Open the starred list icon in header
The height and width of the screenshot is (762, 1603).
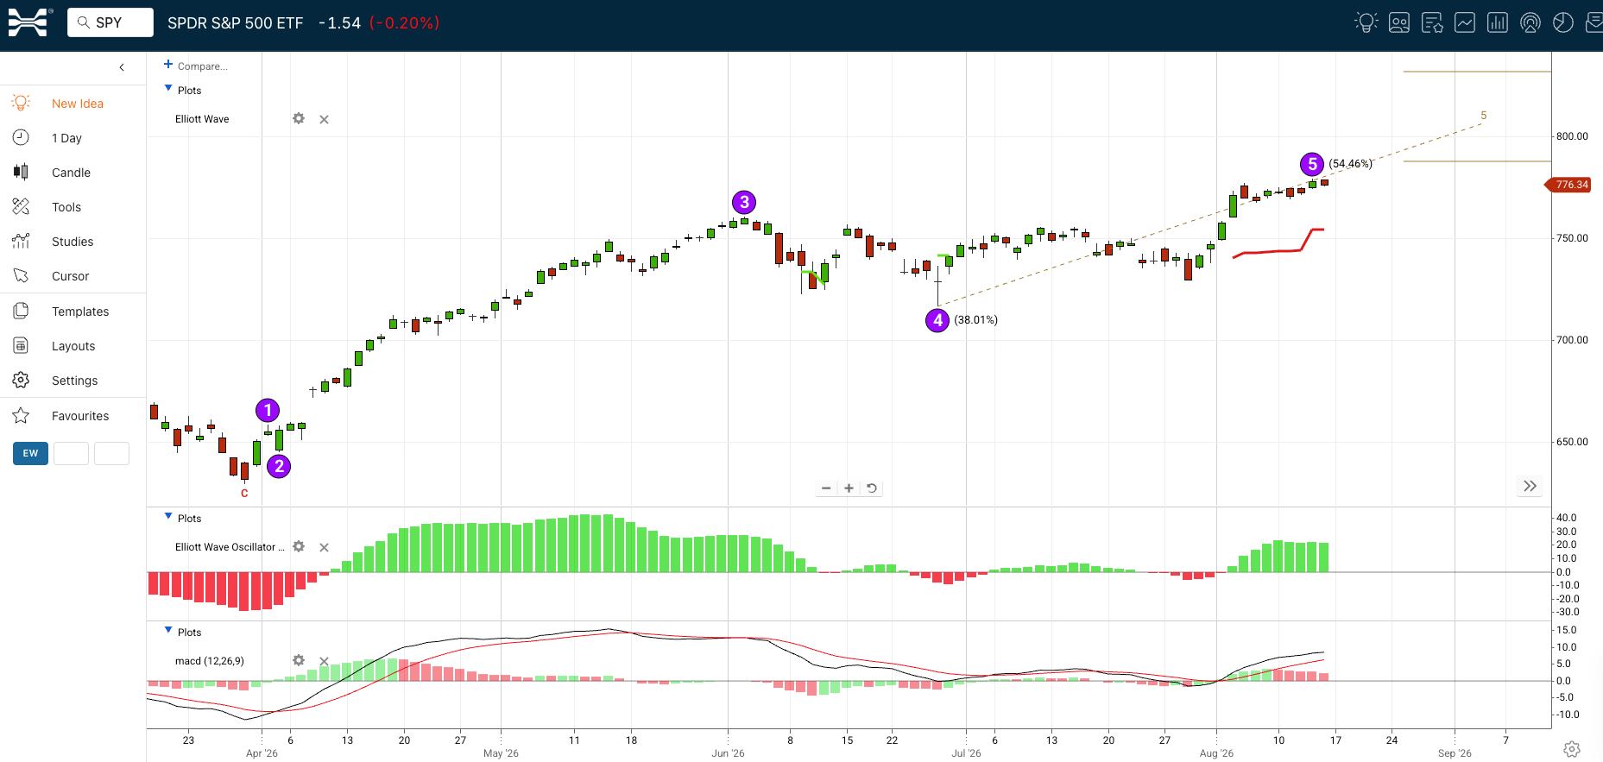(1432, 22)
